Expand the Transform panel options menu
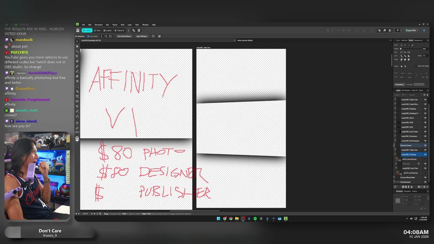The width and height of the screenshot is (434, 244). tap(428, 191)
